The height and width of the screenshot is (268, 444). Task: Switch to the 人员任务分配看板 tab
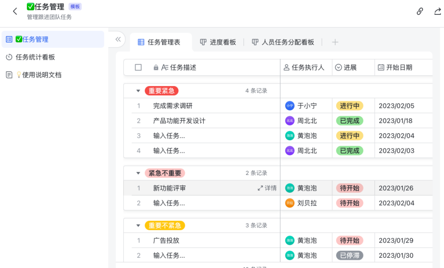click(283, 42)
